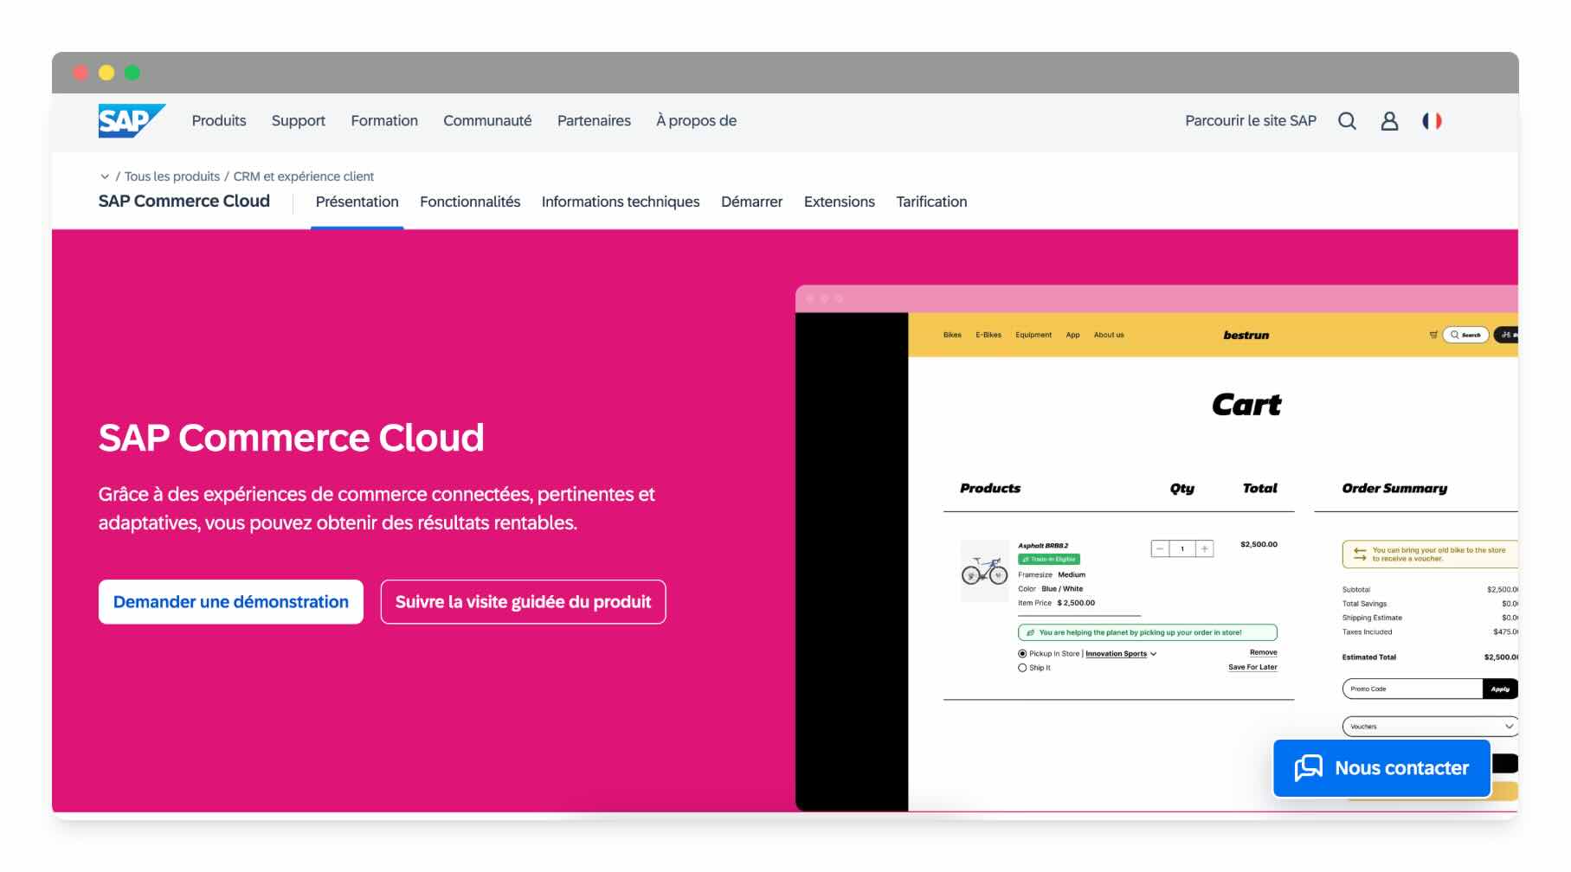The width and height of the screenshot is (1571, 872).
Task: Open the Support menu
Action: (x=299, y=121)
